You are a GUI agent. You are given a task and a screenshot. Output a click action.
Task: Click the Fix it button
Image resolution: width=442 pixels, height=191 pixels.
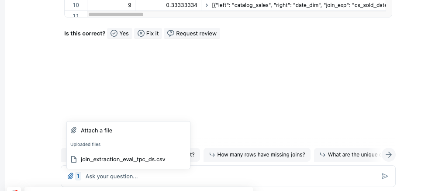click(x=148, y=34)
